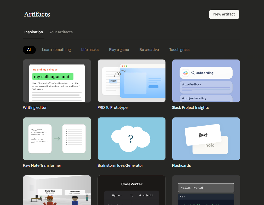The image size is (264, 205).
Task: Click the # ux-feedback channel text
Action: pos(192,84)
